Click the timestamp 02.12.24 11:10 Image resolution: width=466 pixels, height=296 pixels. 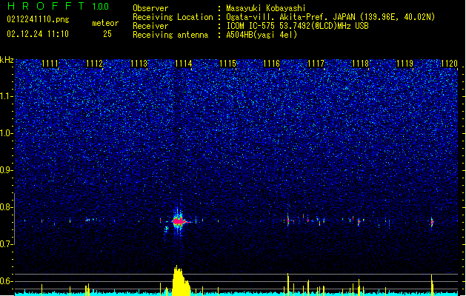[x=38, y=34]
